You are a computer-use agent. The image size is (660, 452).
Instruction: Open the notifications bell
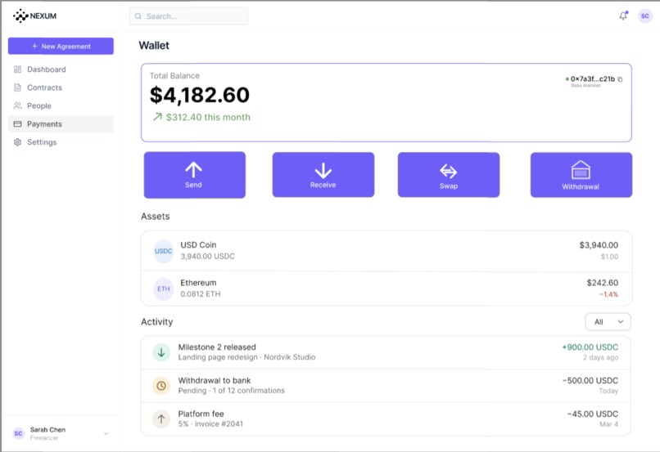tap(623, 16)
